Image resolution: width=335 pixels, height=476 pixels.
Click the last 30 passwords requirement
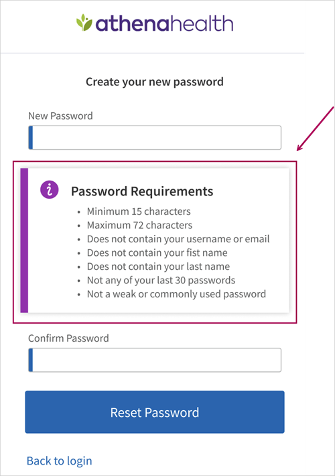tap(161, 280)
